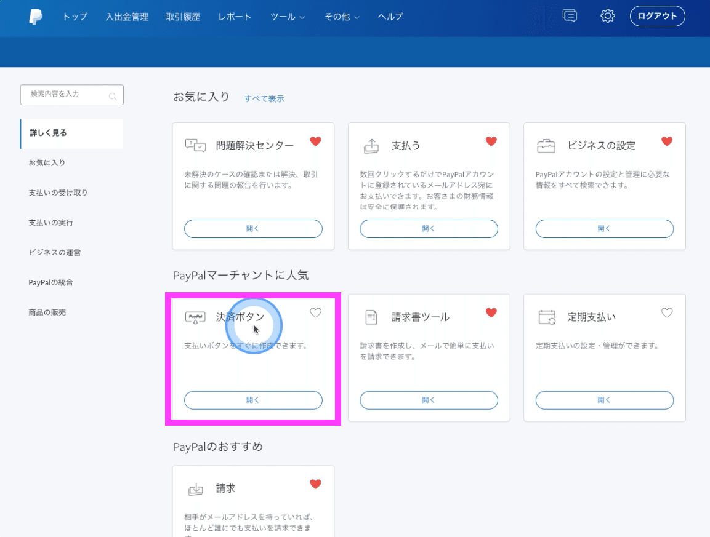This screenshot has width=710, height=537.
Task: Open the 決済ボタン card with 開く
Action: pos(253,400)
